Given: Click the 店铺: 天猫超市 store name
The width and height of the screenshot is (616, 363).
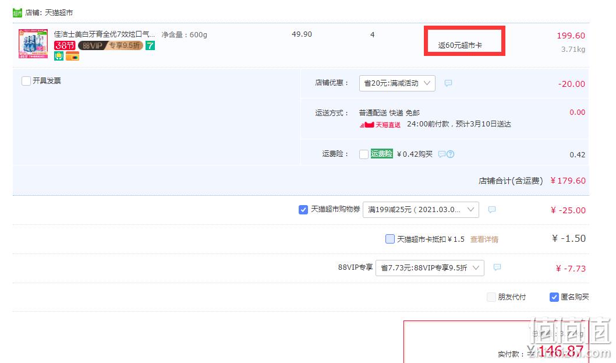Looking at the screenshot, I should (x=49, y=13).
